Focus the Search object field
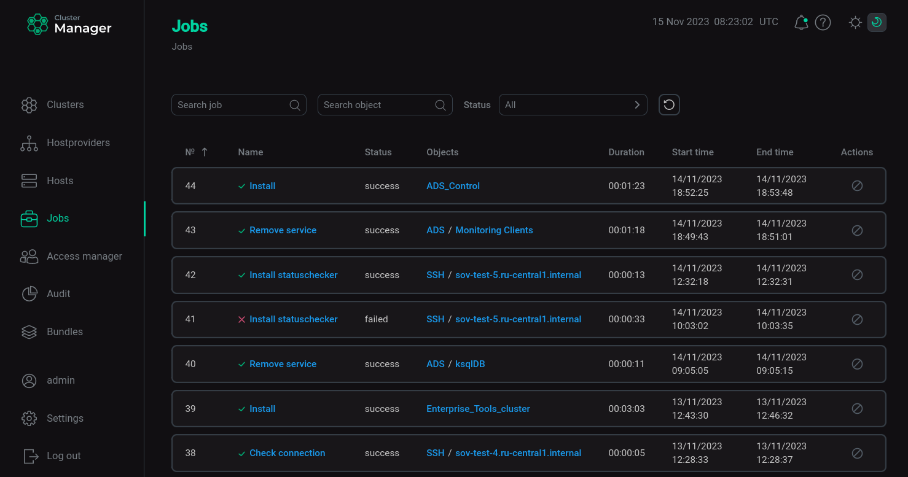The width and height of the screenshot is (908, 477). coord(385,105)
